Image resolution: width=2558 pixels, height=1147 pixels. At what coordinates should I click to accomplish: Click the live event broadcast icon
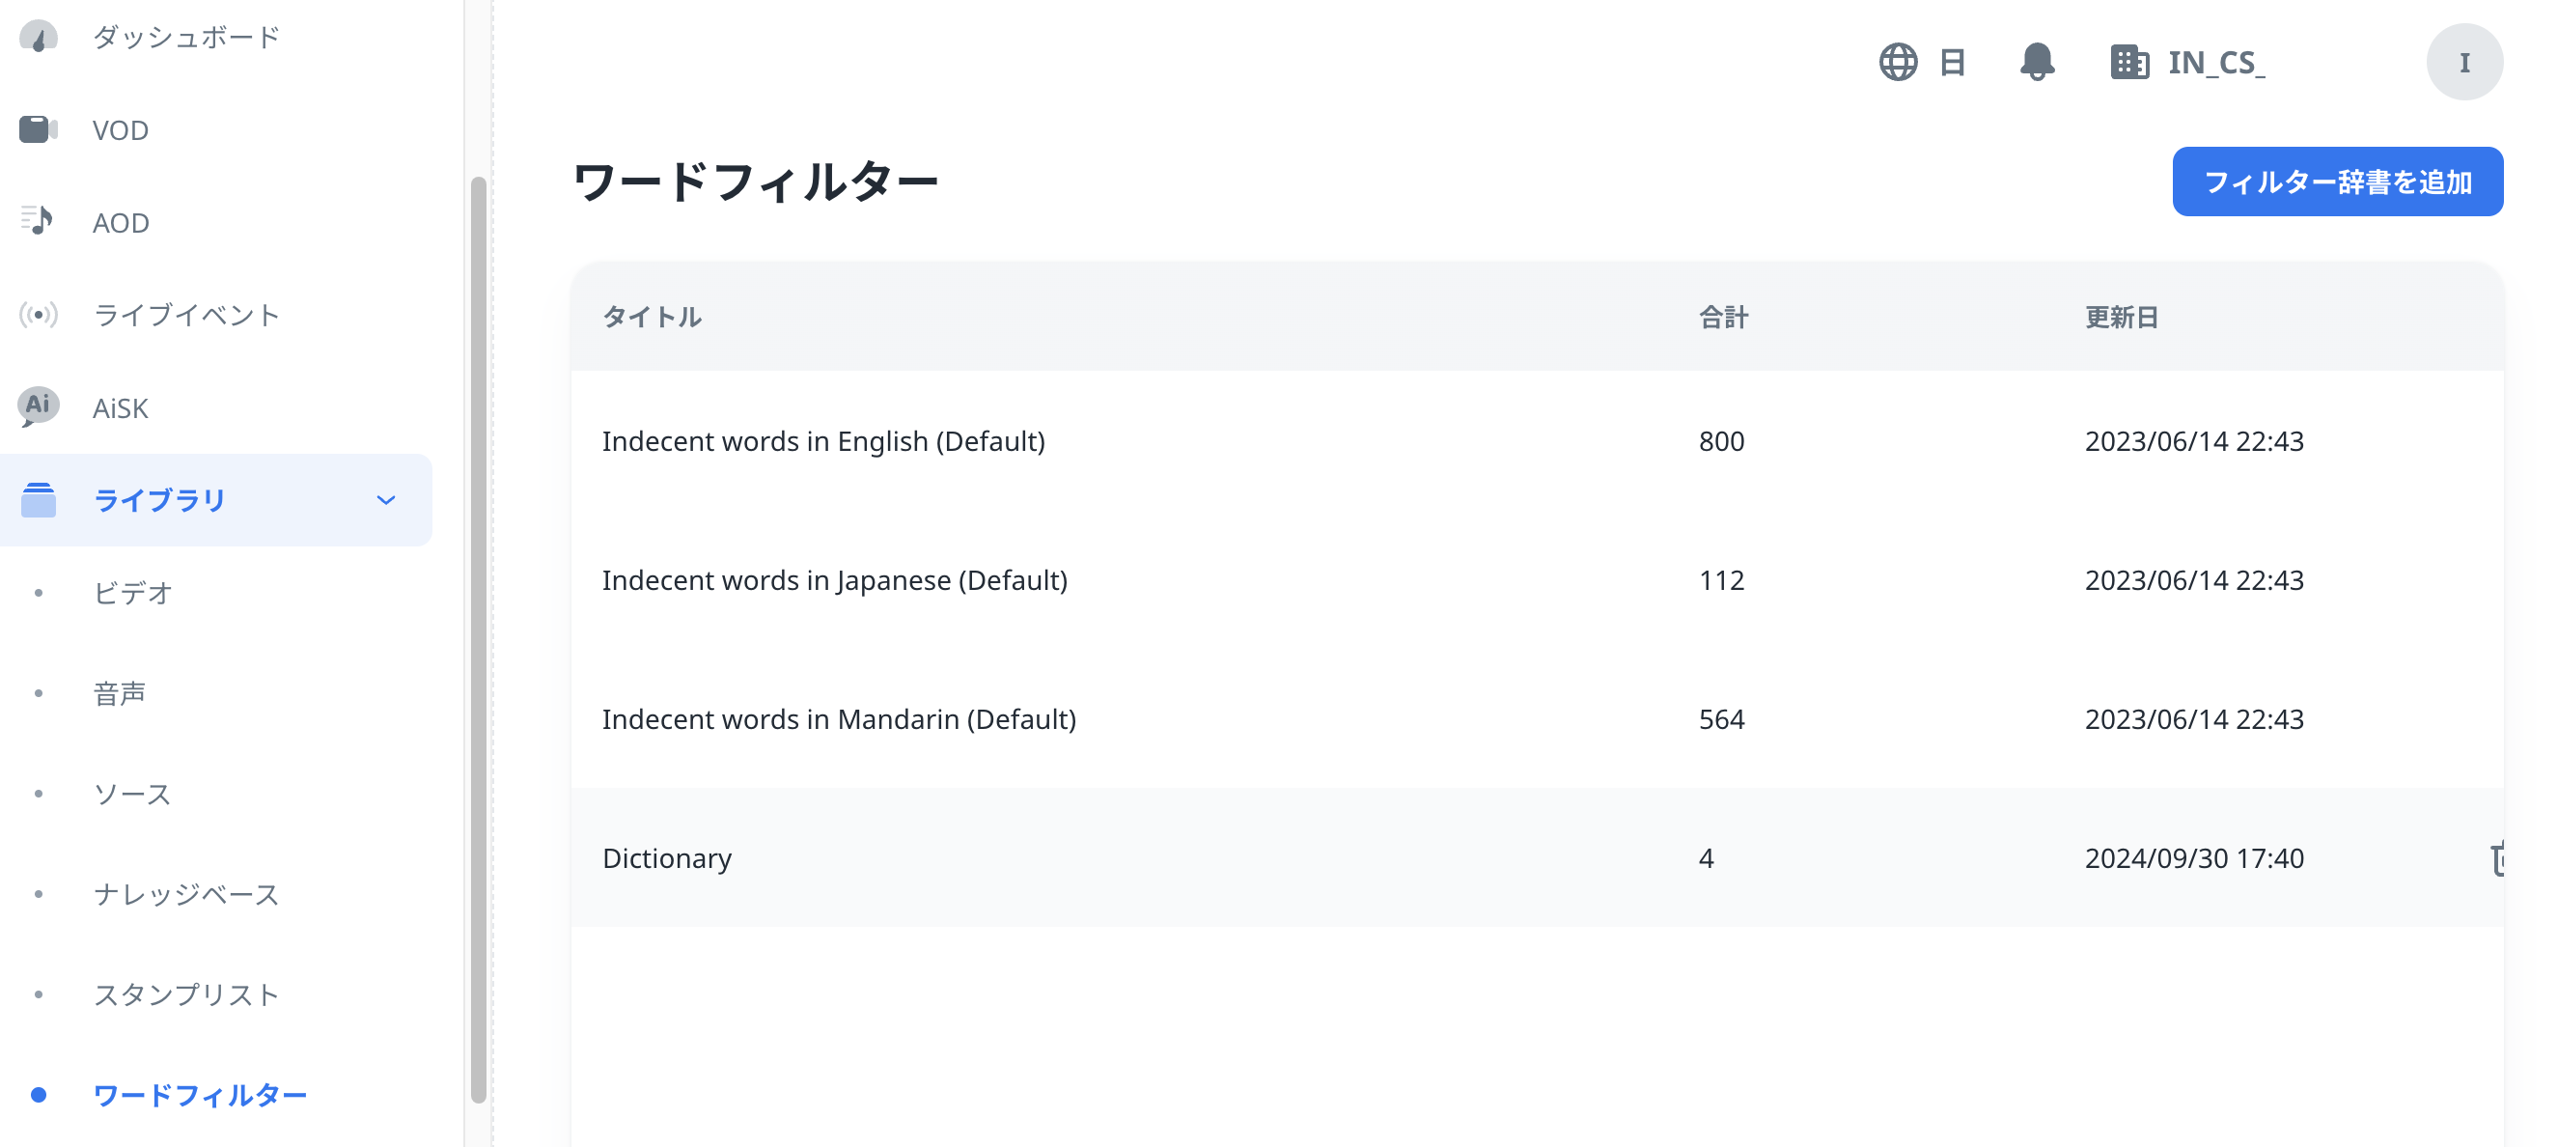point(38,315)
